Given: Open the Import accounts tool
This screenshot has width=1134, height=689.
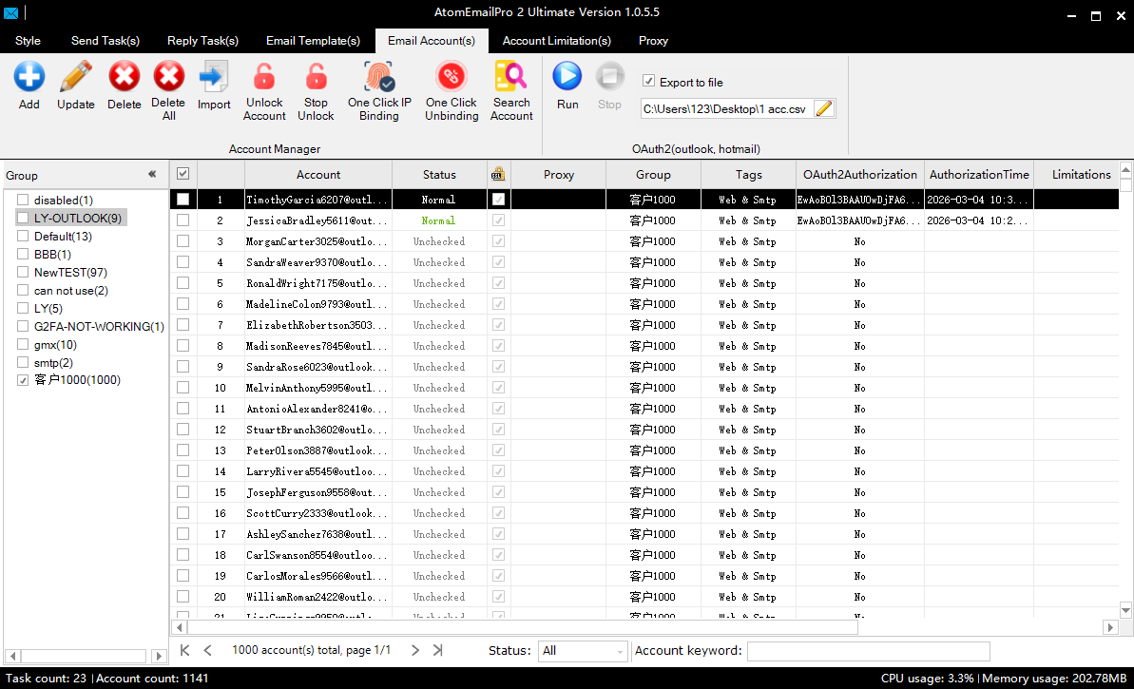Looking at the screenshot, I should 214,76.
